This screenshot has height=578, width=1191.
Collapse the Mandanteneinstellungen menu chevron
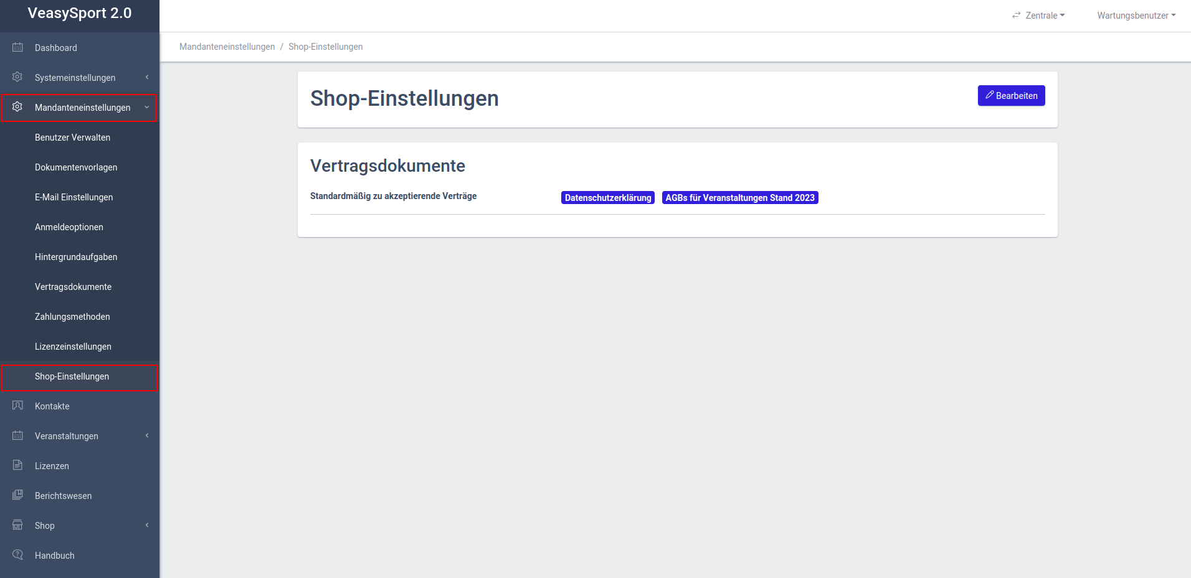147,107
